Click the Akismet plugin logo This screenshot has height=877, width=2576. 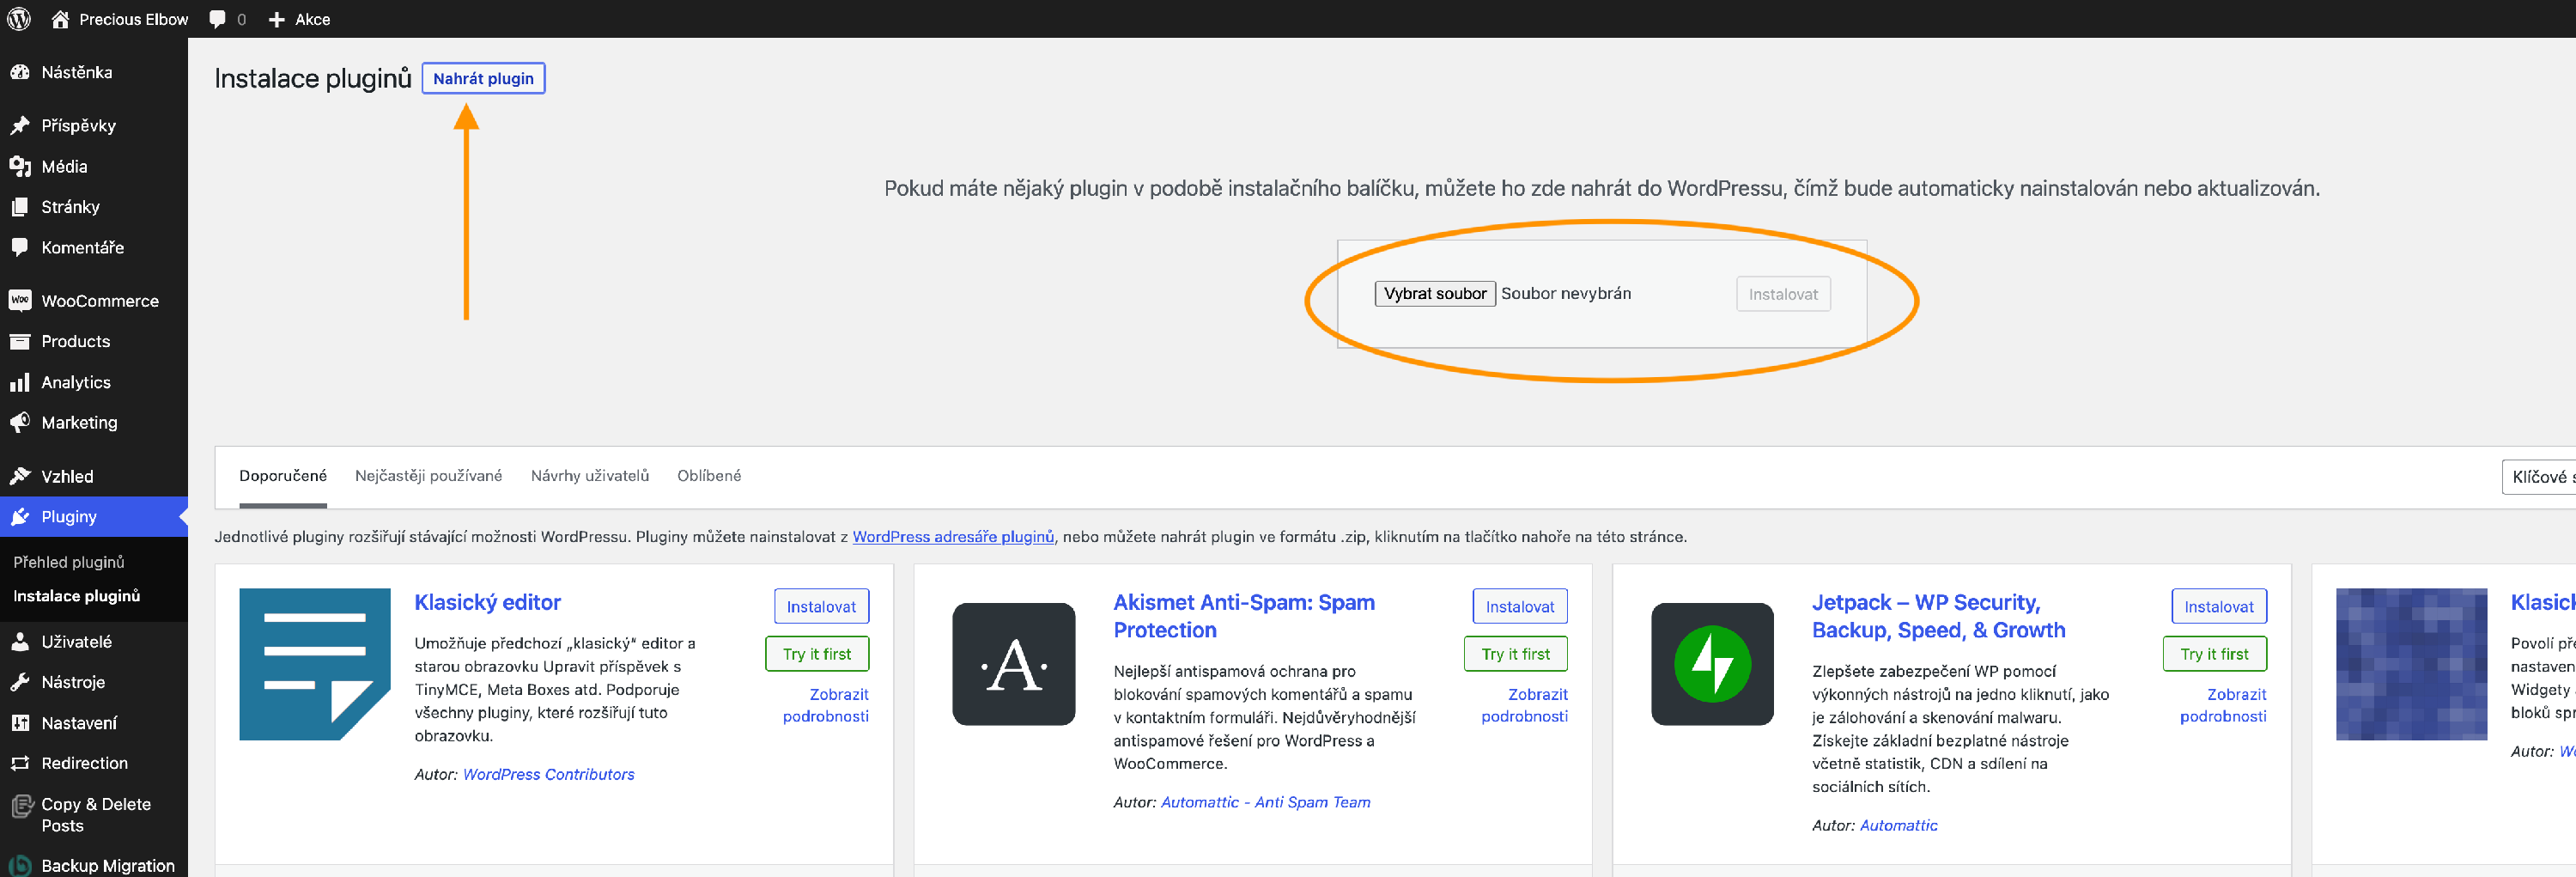coord(1013,664)
